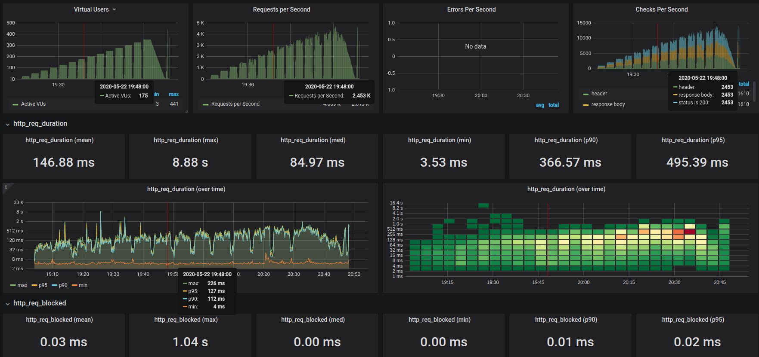The image size is (759, 357).
Task: Open the Requests per Second panel title menu
Action: click(281, 9)
